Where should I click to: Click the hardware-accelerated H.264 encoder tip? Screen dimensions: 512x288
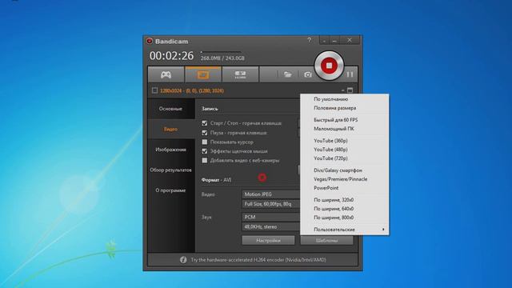(258, 260)
